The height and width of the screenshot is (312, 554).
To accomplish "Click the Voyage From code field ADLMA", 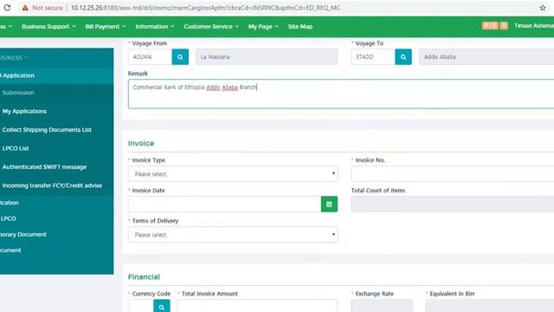I will pos(150,57).
